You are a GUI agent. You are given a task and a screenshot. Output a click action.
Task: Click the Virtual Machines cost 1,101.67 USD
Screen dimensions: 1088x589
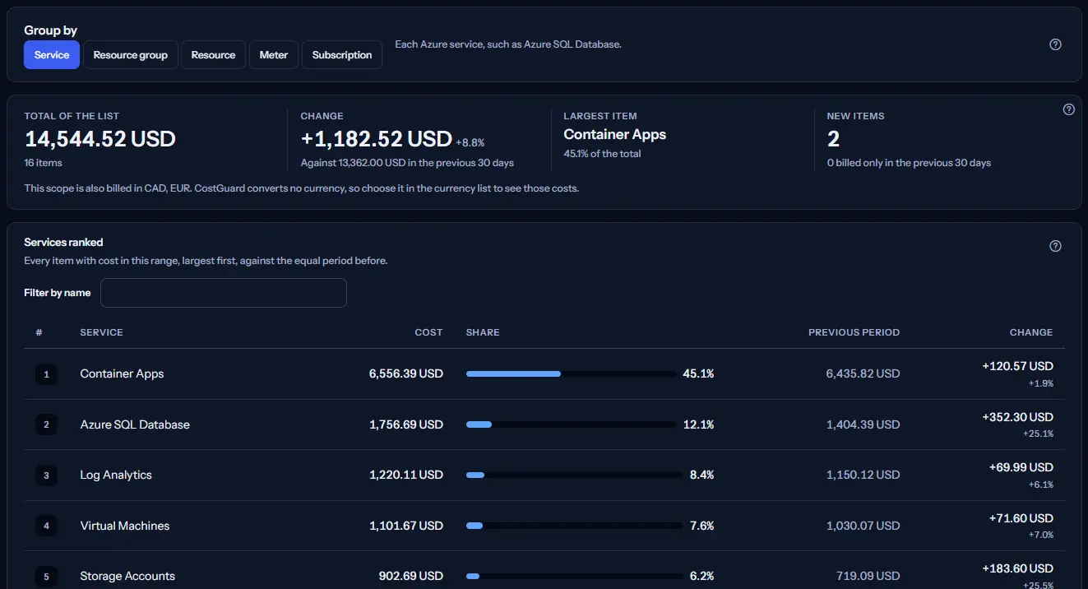(x=406, y=526)
